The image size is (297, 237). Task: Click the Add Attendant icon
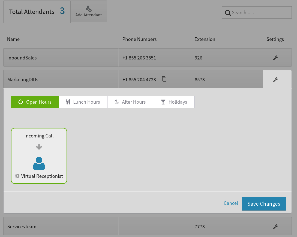(x=88, y=8)
